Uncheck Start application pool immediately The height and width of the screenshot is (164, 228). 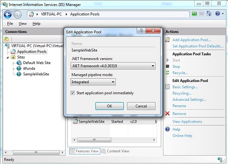(x=73, y=93)
